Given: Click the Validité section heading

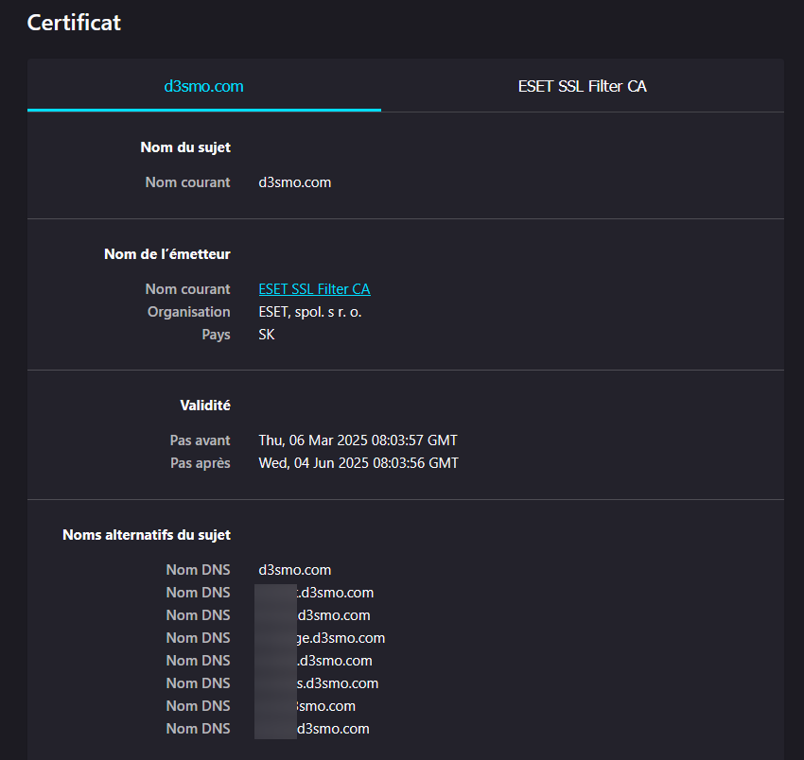Looking at the screenshot, I should (x=205, y=406).
